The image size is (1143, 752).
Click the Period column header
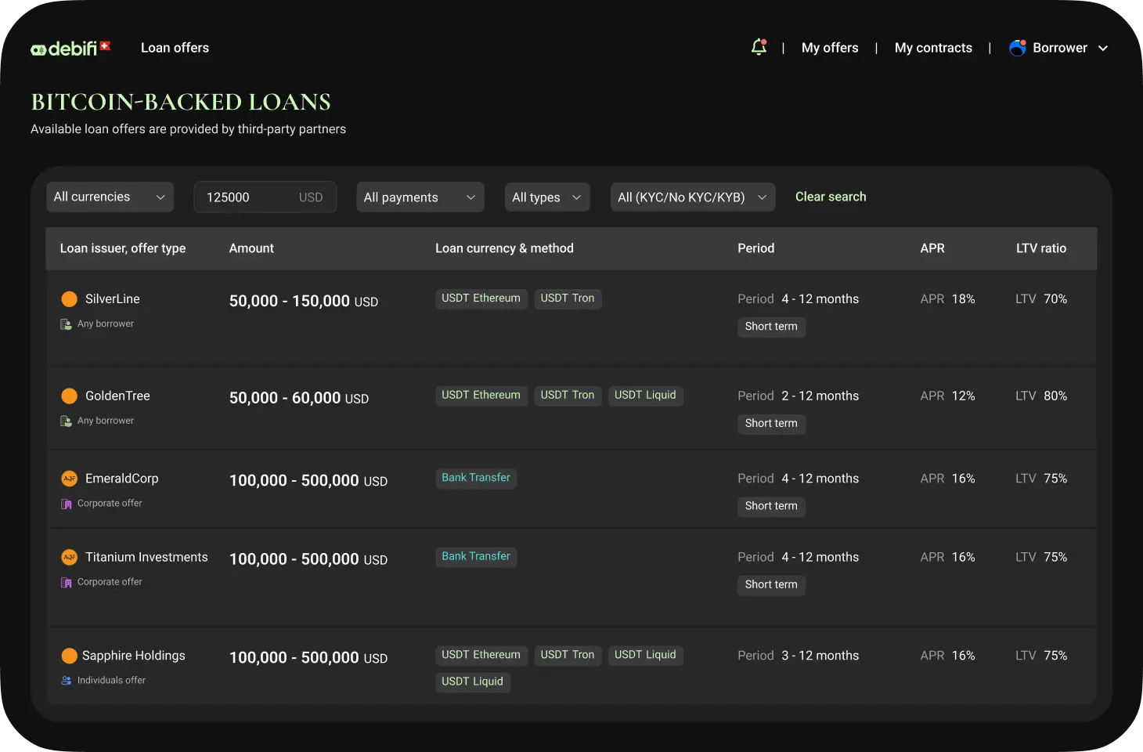pyautogui.click(x=755, y=248)
